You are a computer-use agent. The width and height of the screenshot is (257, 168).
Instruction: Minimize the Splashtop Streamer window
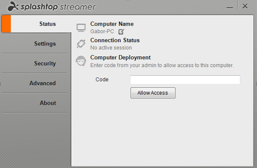229,7
